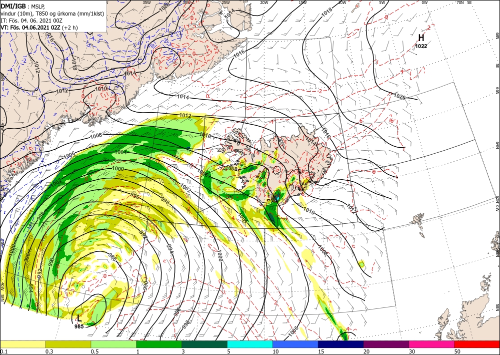
Task: Click the '15' legend scale value
Action: click(x=321, y=351)
